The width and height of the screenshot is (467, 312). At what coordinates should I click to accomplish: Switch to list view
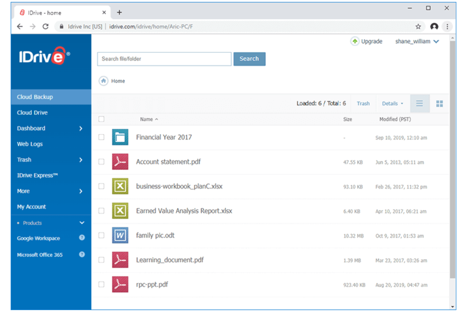(x=420, y=103)
